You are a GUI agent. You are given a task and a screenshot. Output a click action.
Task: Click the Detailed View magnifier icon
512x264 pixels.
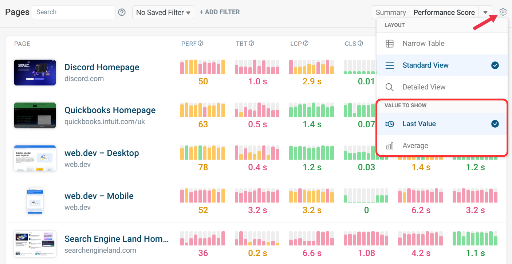(389, 87)
